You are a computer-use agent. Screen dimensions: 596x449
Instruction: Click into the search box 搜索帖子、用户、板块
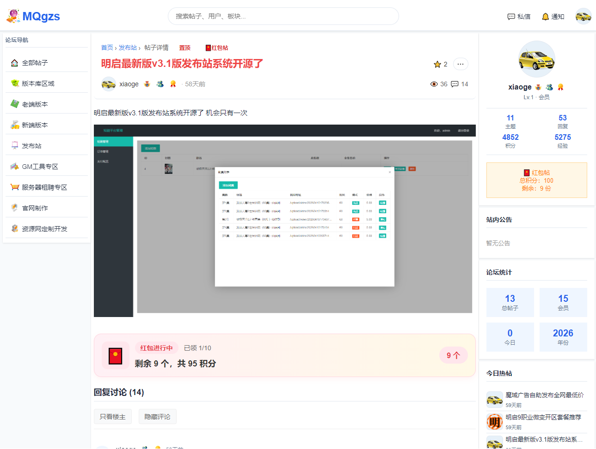(x=283, y=16)
